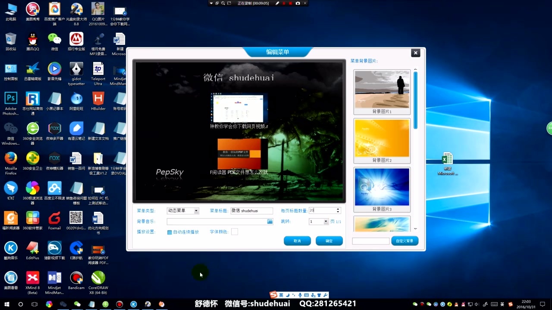The image size is (552, 310).
Task: Stop recording with the red square icon
Action: [x=291, y=3]
